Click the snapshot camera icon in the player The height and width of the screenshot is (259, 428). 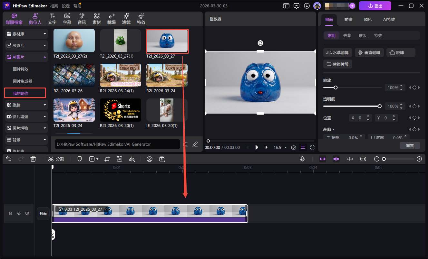pyautogui.click(x=294, y=147)
